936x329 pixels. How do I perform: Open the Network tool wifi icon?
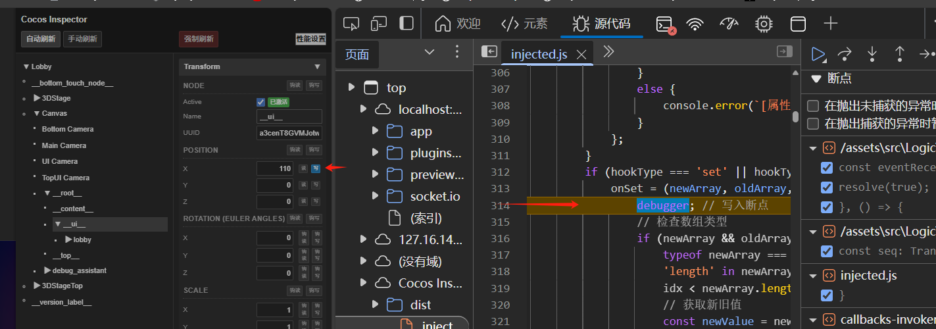point(695,24)
